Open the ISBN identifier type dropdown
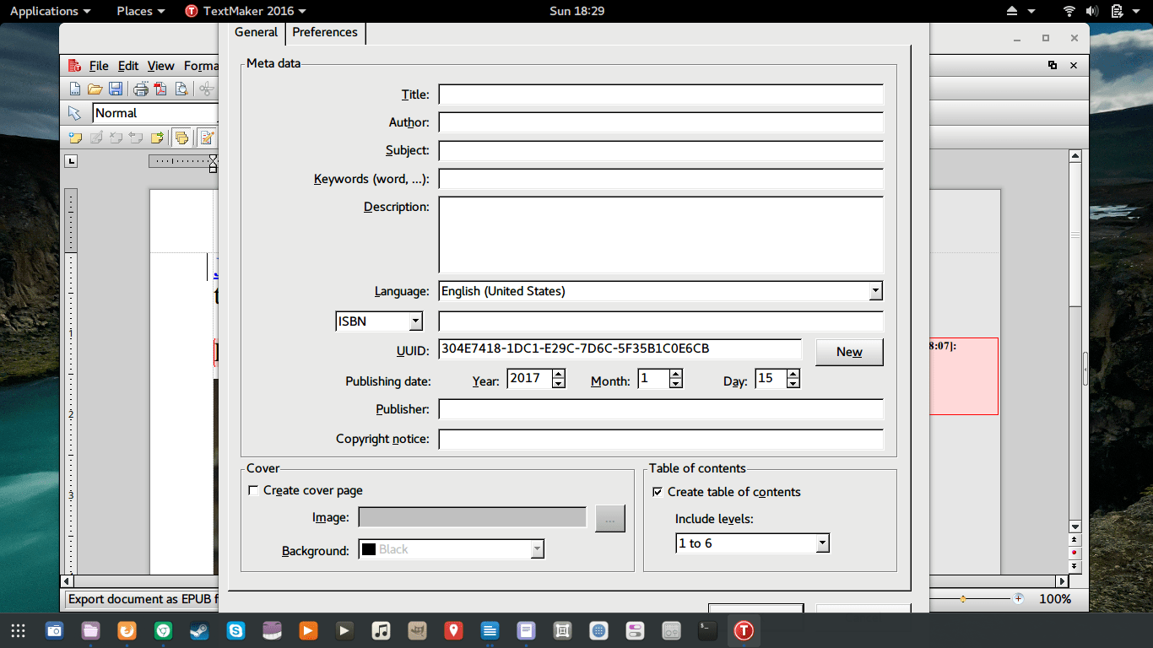 pos(414,321)
